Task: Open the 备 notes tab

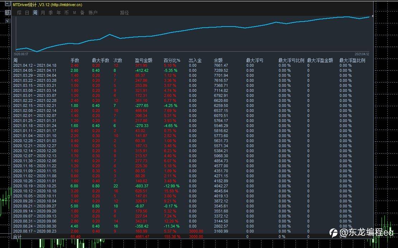Action: [82, 13]
